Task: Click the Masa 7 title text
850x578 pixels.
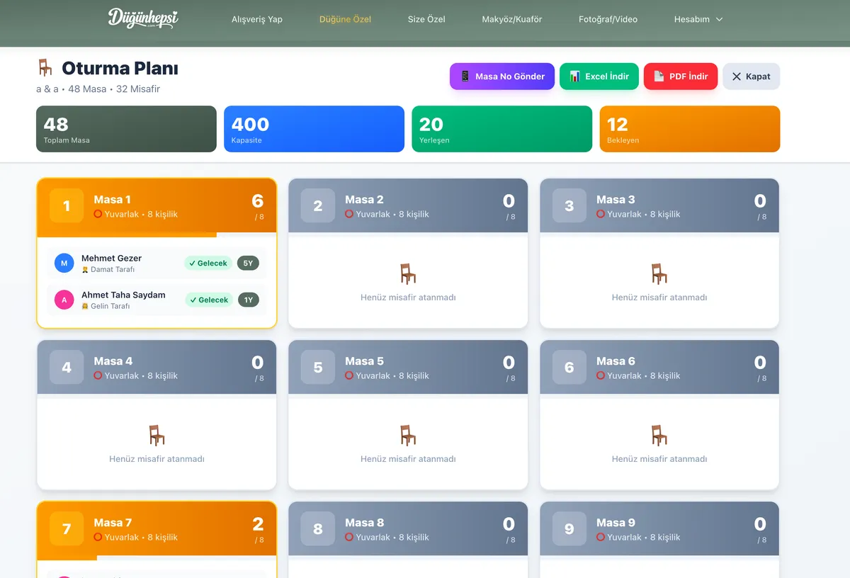Action: coord(113,523)
